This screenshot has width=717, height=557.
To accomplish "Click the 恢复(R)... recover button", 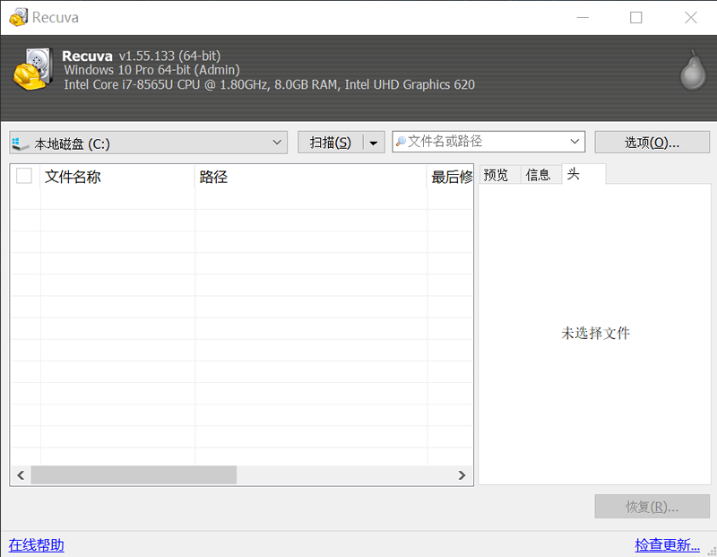I will click(652, 507).
